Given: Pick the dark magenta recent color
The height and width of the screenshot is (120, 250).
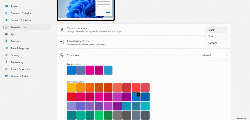Looking at the screenshot, I should pos(99,70).
